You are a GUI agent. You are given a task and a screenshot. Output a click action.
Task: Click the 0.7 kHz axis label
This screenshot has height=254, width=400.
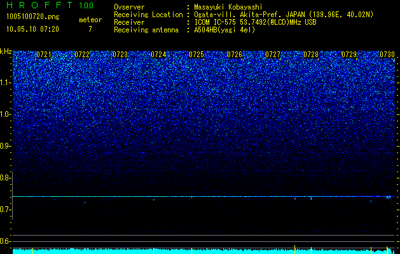6,210
